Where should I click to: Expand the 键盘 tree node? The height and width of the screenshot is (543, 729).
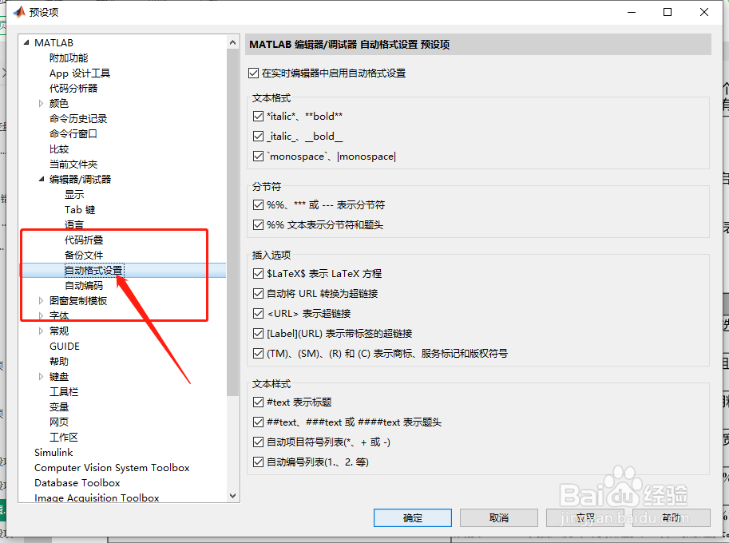click(x=41, y=377)
